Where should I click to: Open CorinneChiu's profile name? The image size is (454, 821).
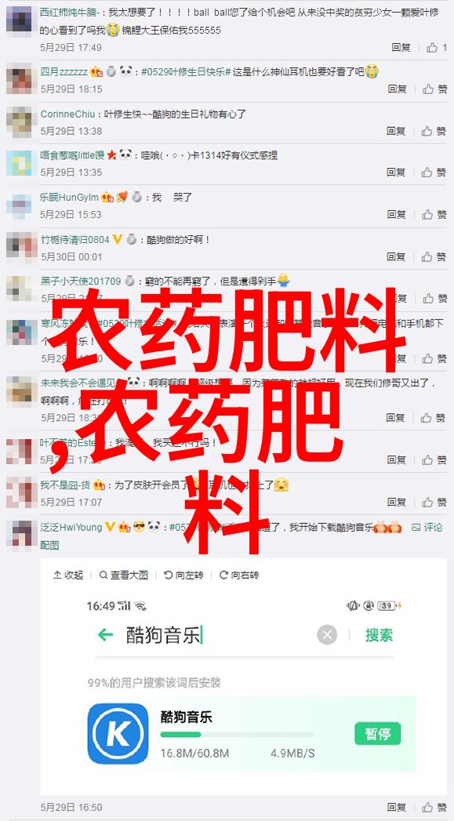pos(67,114)
